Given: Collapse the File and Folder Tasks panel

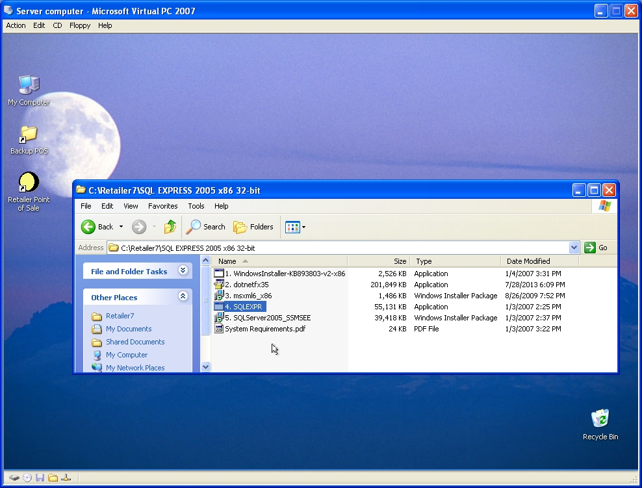Looking at the screenshot, I should coord(183,271).
